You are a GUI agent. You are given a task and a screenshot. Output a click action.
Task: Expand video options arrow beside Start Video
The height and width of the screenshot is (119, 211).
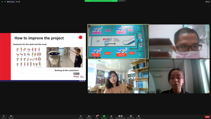coord(14,116)
